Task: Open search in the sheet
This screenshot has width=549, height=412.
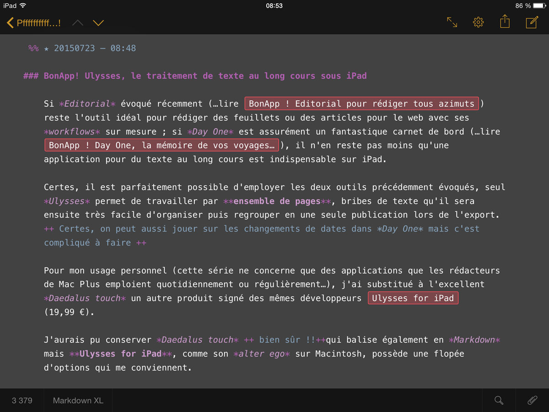Action: coord(499,401)
